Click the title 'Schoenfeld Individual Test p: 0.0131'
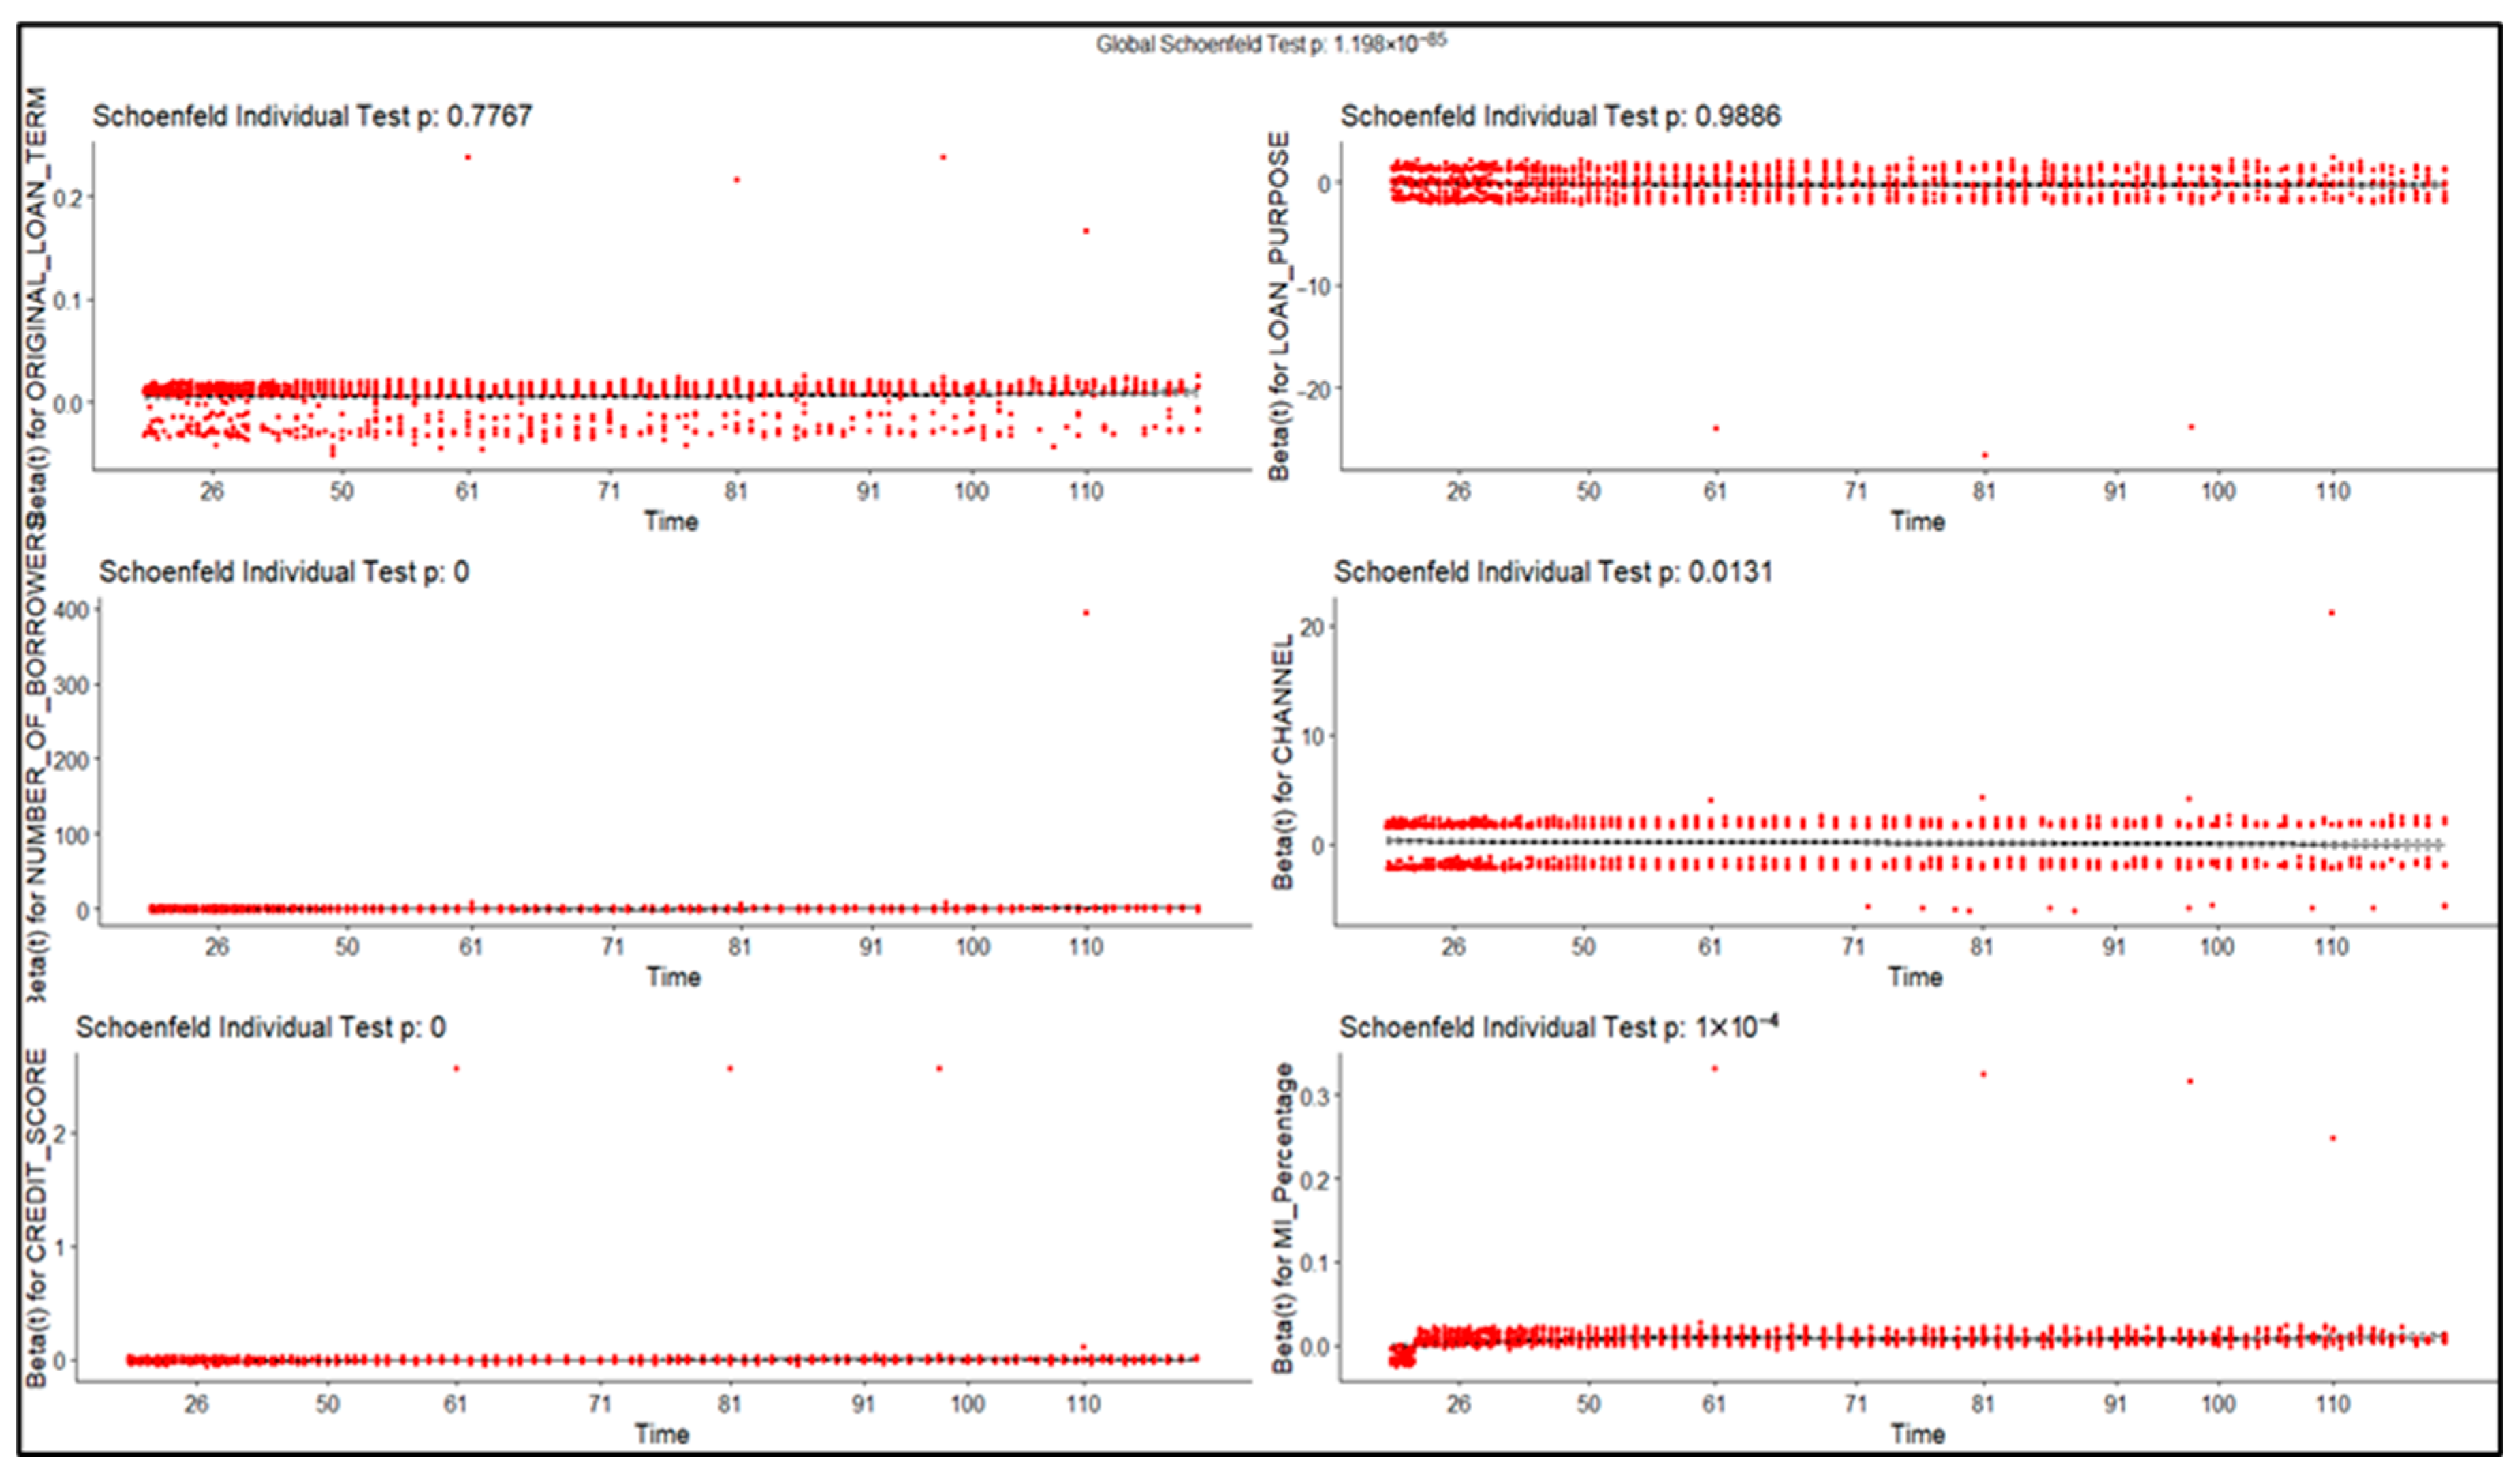Screen dimensions: 2515x1475 click(1553, 572)
